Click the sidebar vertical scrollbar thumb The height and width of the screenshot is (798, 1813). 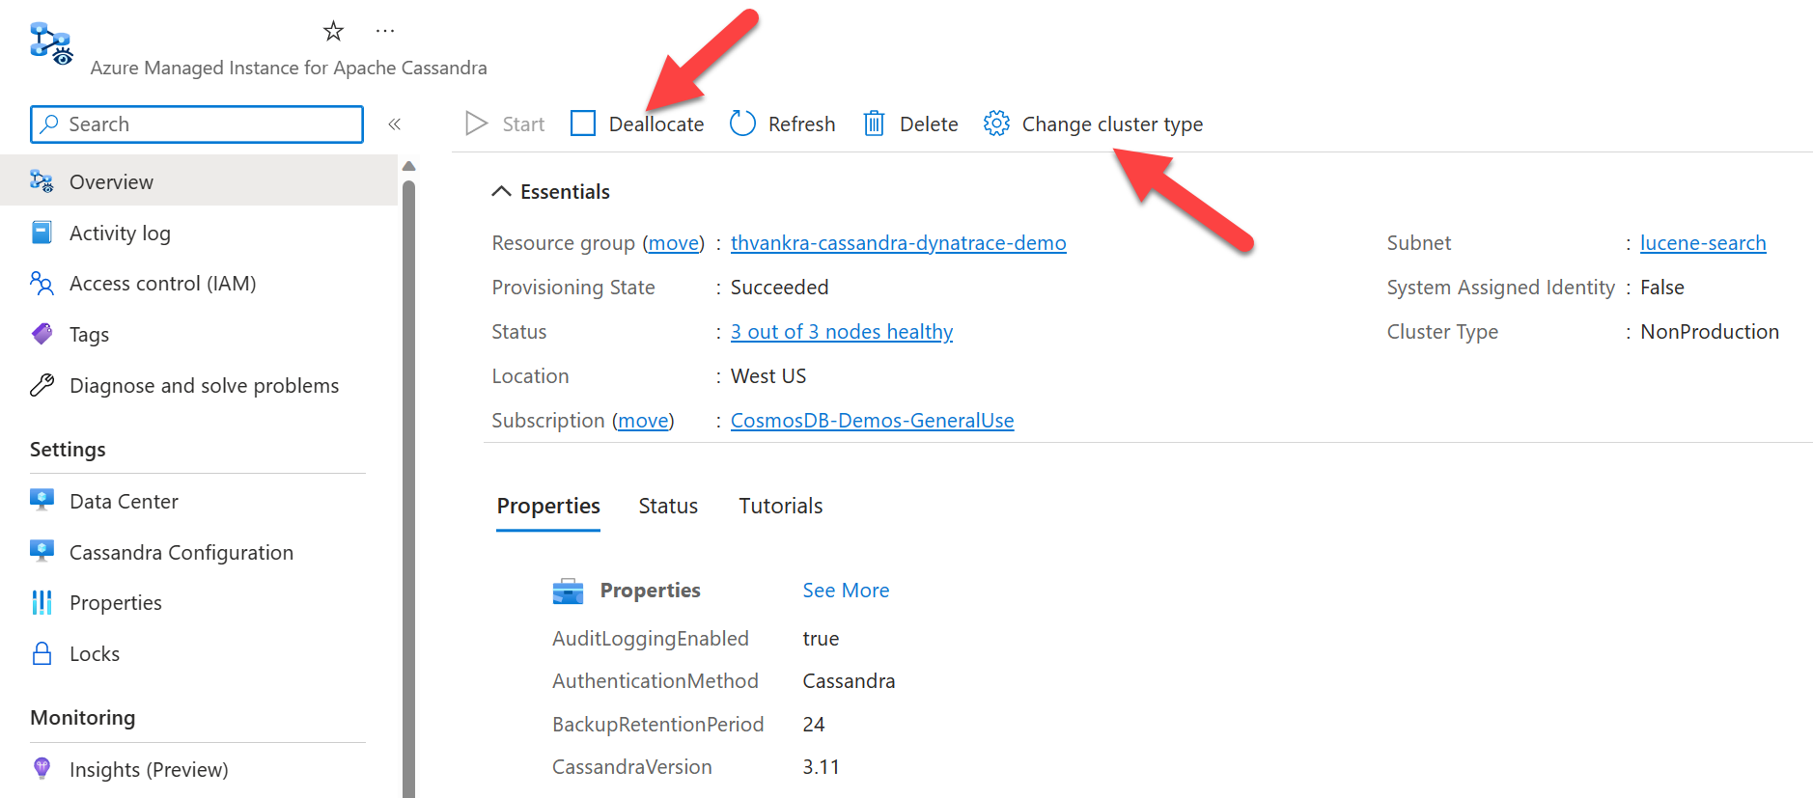point(408,488)
